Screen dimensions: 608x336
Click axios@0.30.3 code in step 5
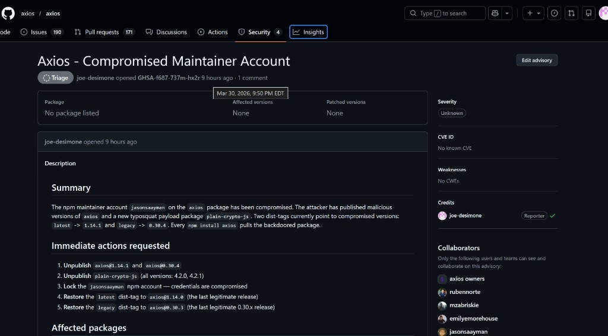(x=166, y=308)
